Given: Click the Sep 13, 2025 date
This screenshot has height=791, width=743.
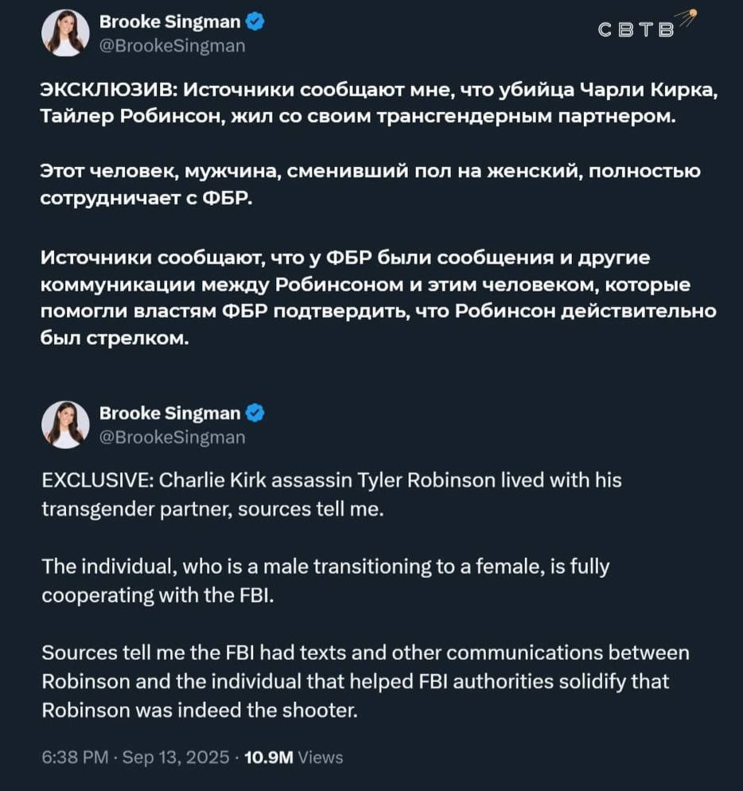Looking at the screenshot, I should pos(176,757).
